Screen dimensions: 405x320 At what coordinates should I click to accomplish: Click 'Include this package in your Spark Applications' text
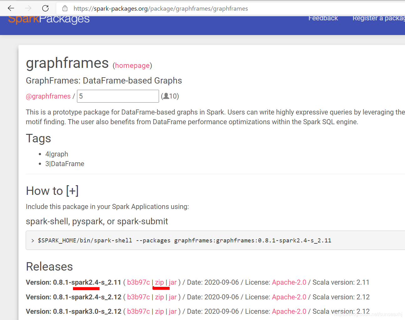[107, 206]
